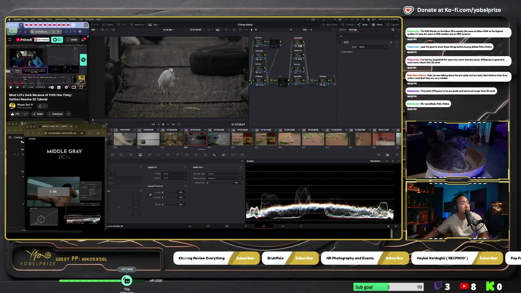
Task: Open the Qualifier eyedropper palette
Action: pos(177,155)
